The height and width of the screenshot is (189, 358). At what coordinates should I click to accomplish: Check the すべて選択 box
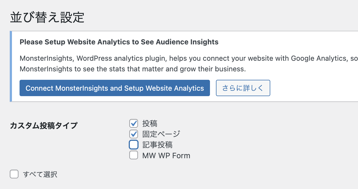(x=14, y=174)
